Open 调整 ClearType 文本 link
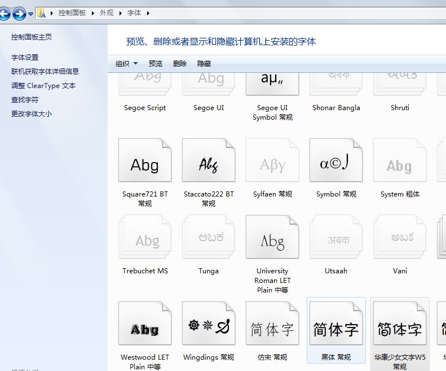Viewport: 446px width, 371px height. point(43,86)
